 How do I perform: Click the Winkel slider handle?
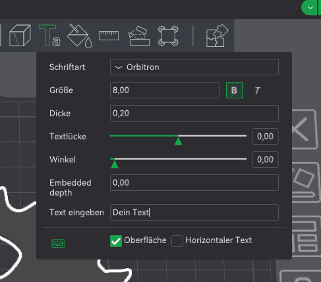point(115,164)
